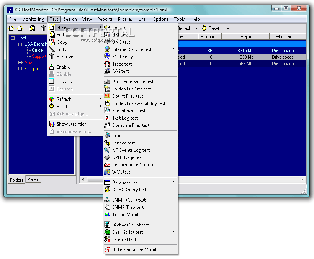Collapse the Root tree node

point(13,38)
